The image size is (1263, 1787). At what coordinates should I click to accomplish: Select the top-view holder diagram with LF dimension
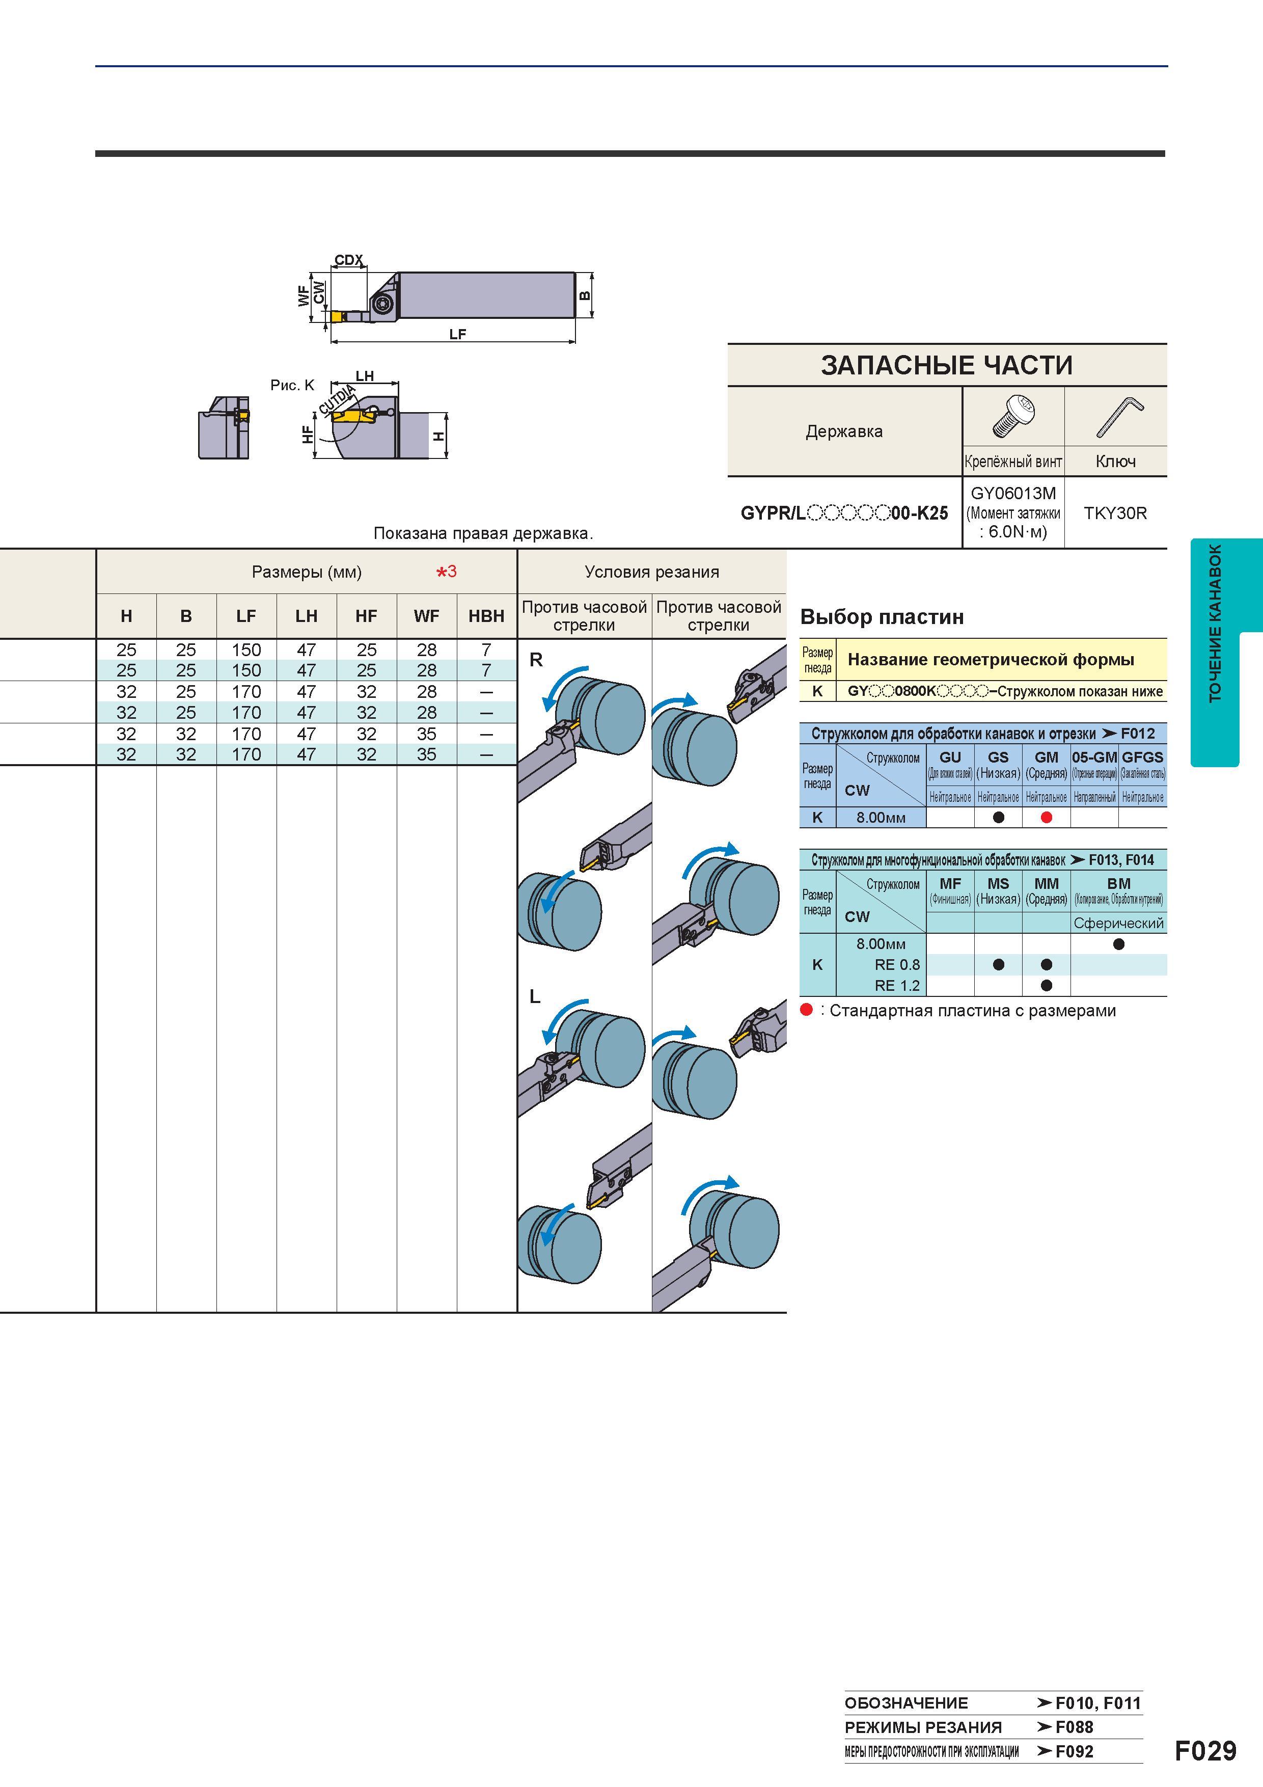[447, 298]
